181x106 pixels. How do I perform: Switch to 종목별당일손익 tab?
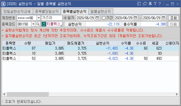47,11
